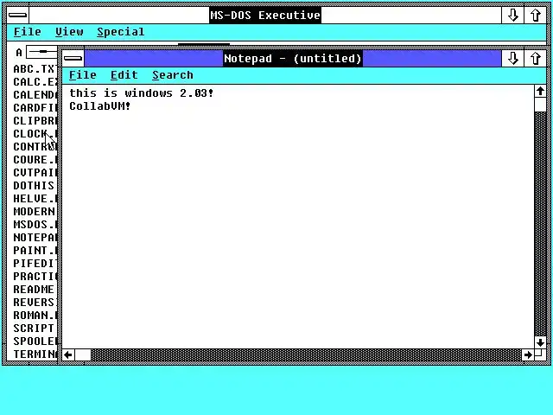Image resolution: width=553 pixels, height=415 pixels.
Task: Select SPOOLER file entry
Action: coord(35,342)
